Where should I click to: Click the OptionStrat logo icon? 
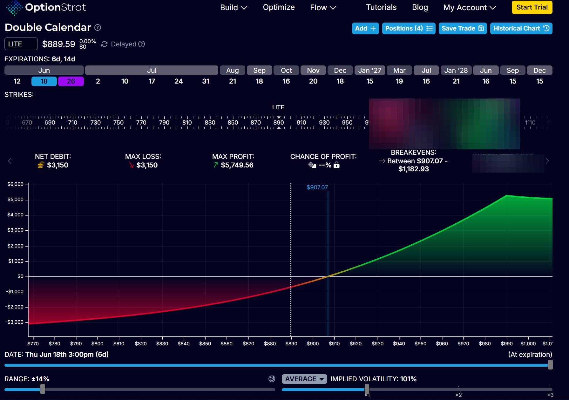(x=14, y=7)
